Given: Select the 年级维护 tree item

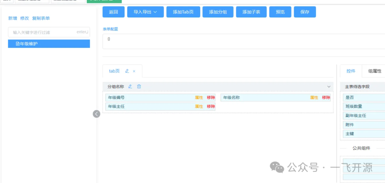Looking at the screenshot, I should click(49, 44).
